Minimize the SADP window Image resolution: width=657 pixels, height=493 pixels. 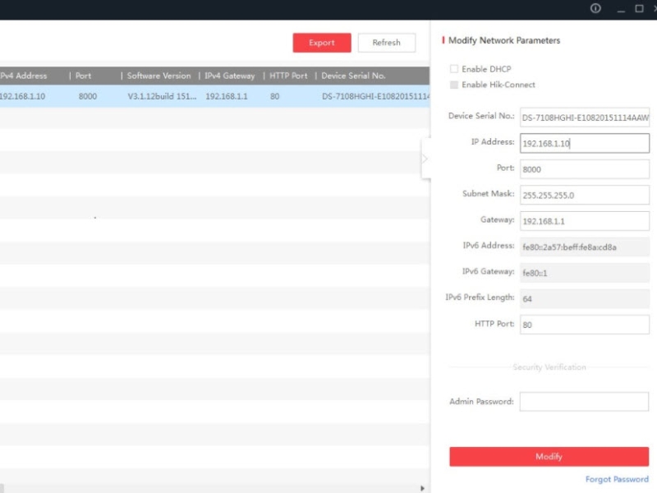(618, 9)
